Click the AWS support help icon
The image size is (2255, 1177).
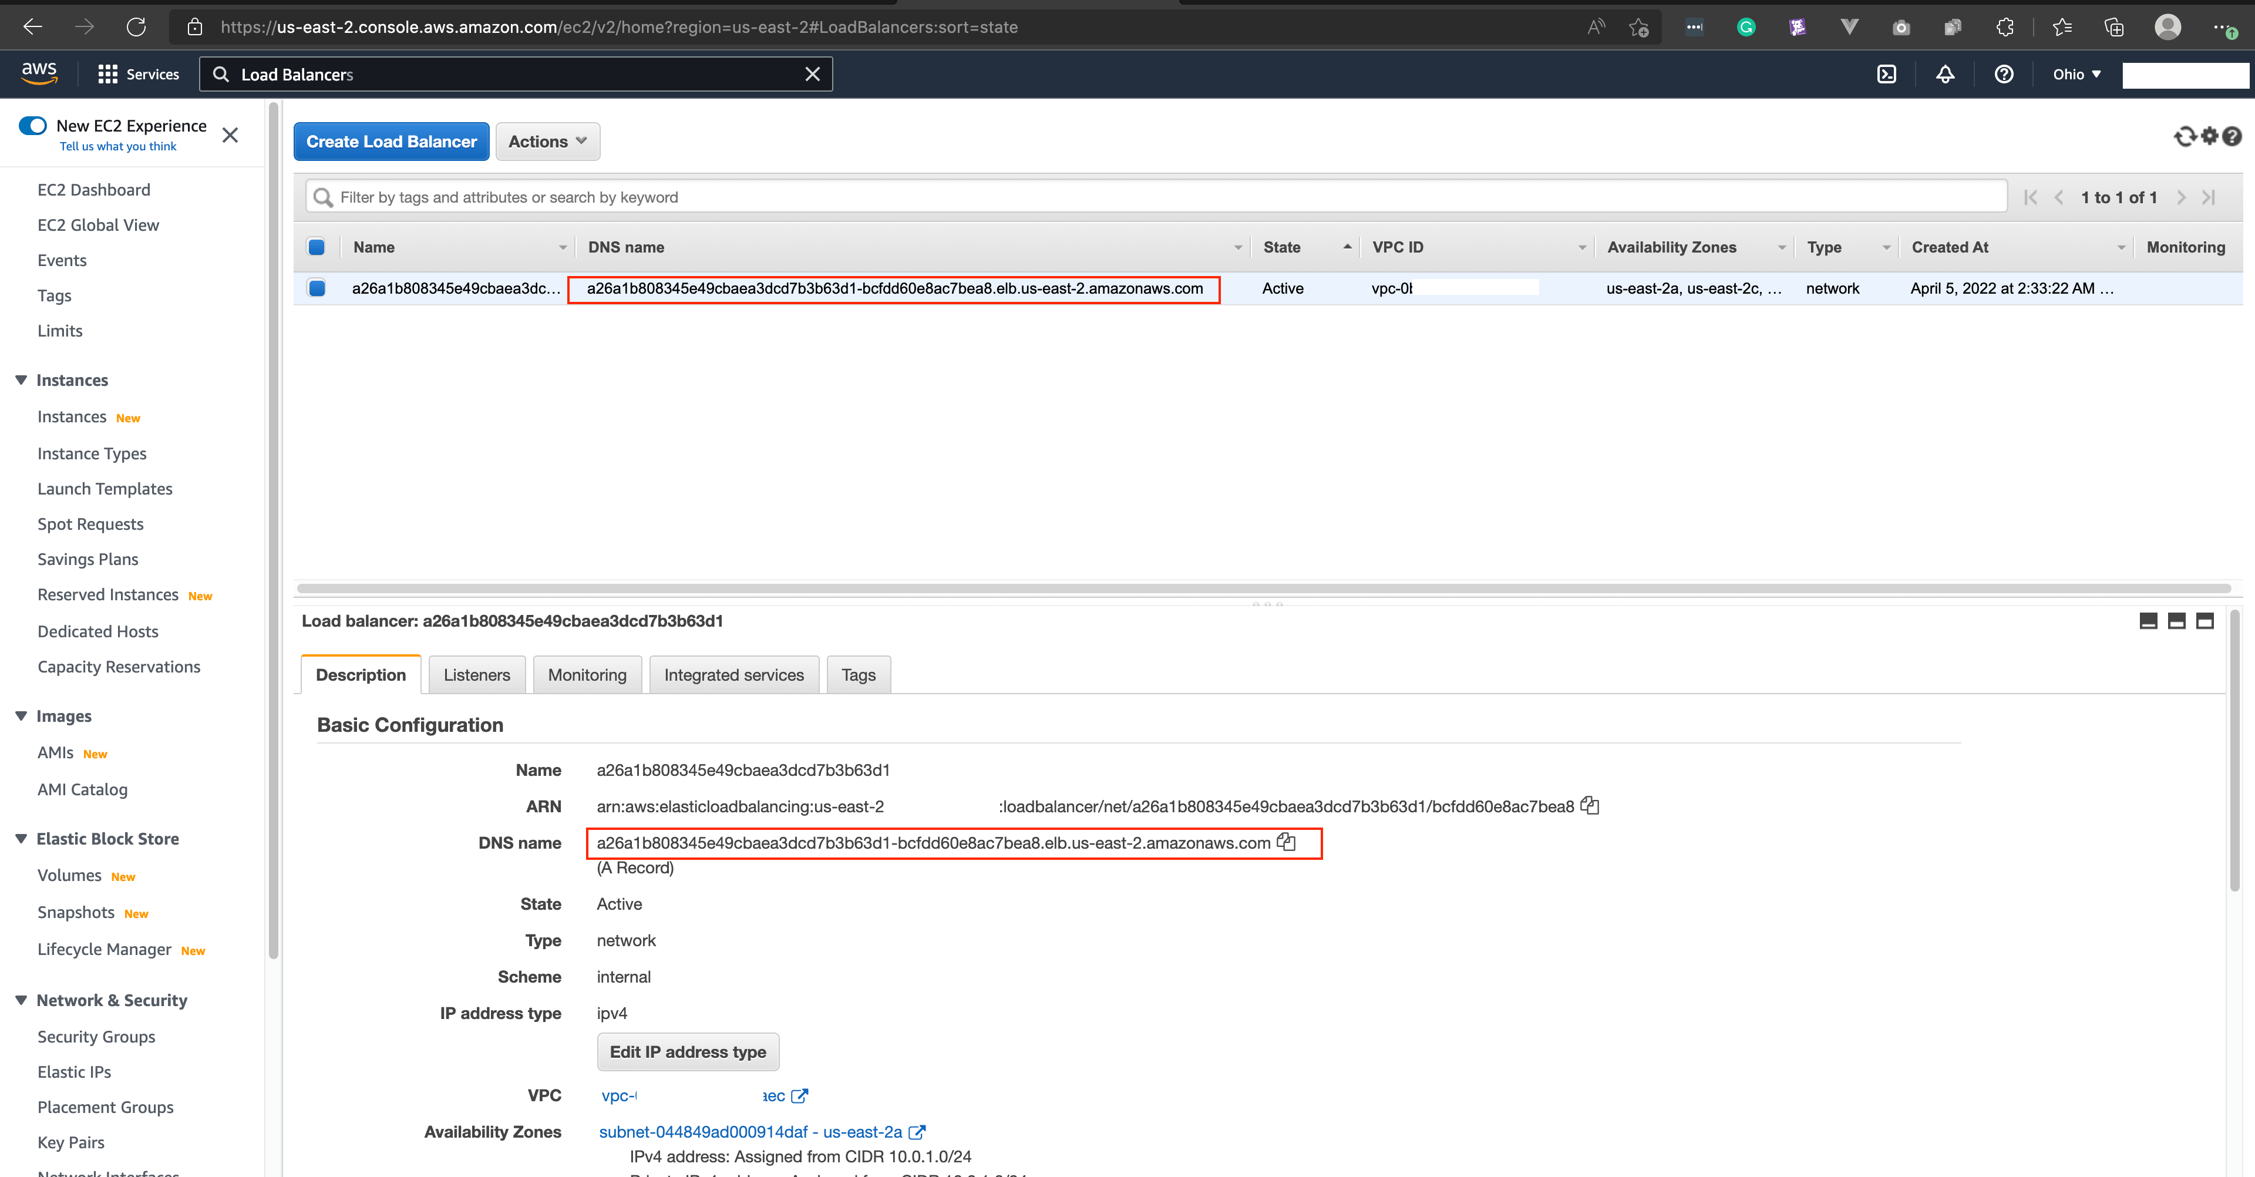[x=2004, y=75]
